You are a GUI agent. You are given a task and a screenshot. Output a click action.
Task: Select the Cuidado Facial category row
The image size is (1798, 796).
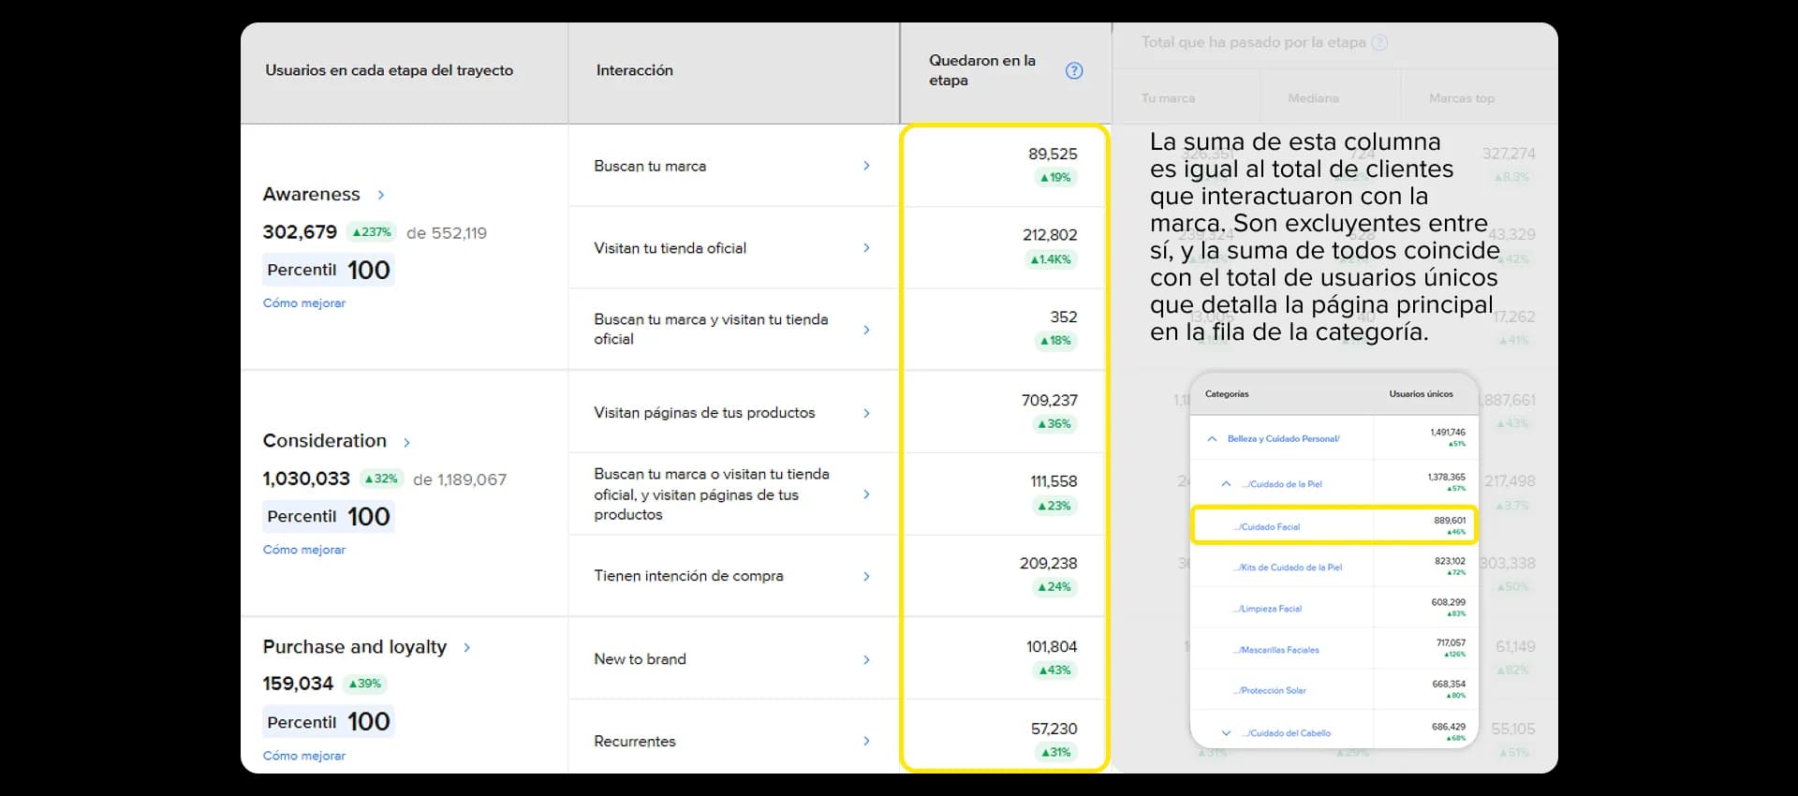click(1334, 526)
